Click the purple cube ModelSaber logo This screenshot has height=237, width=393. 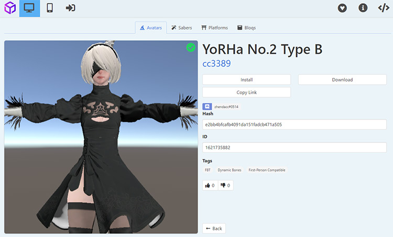coord(10,8)
